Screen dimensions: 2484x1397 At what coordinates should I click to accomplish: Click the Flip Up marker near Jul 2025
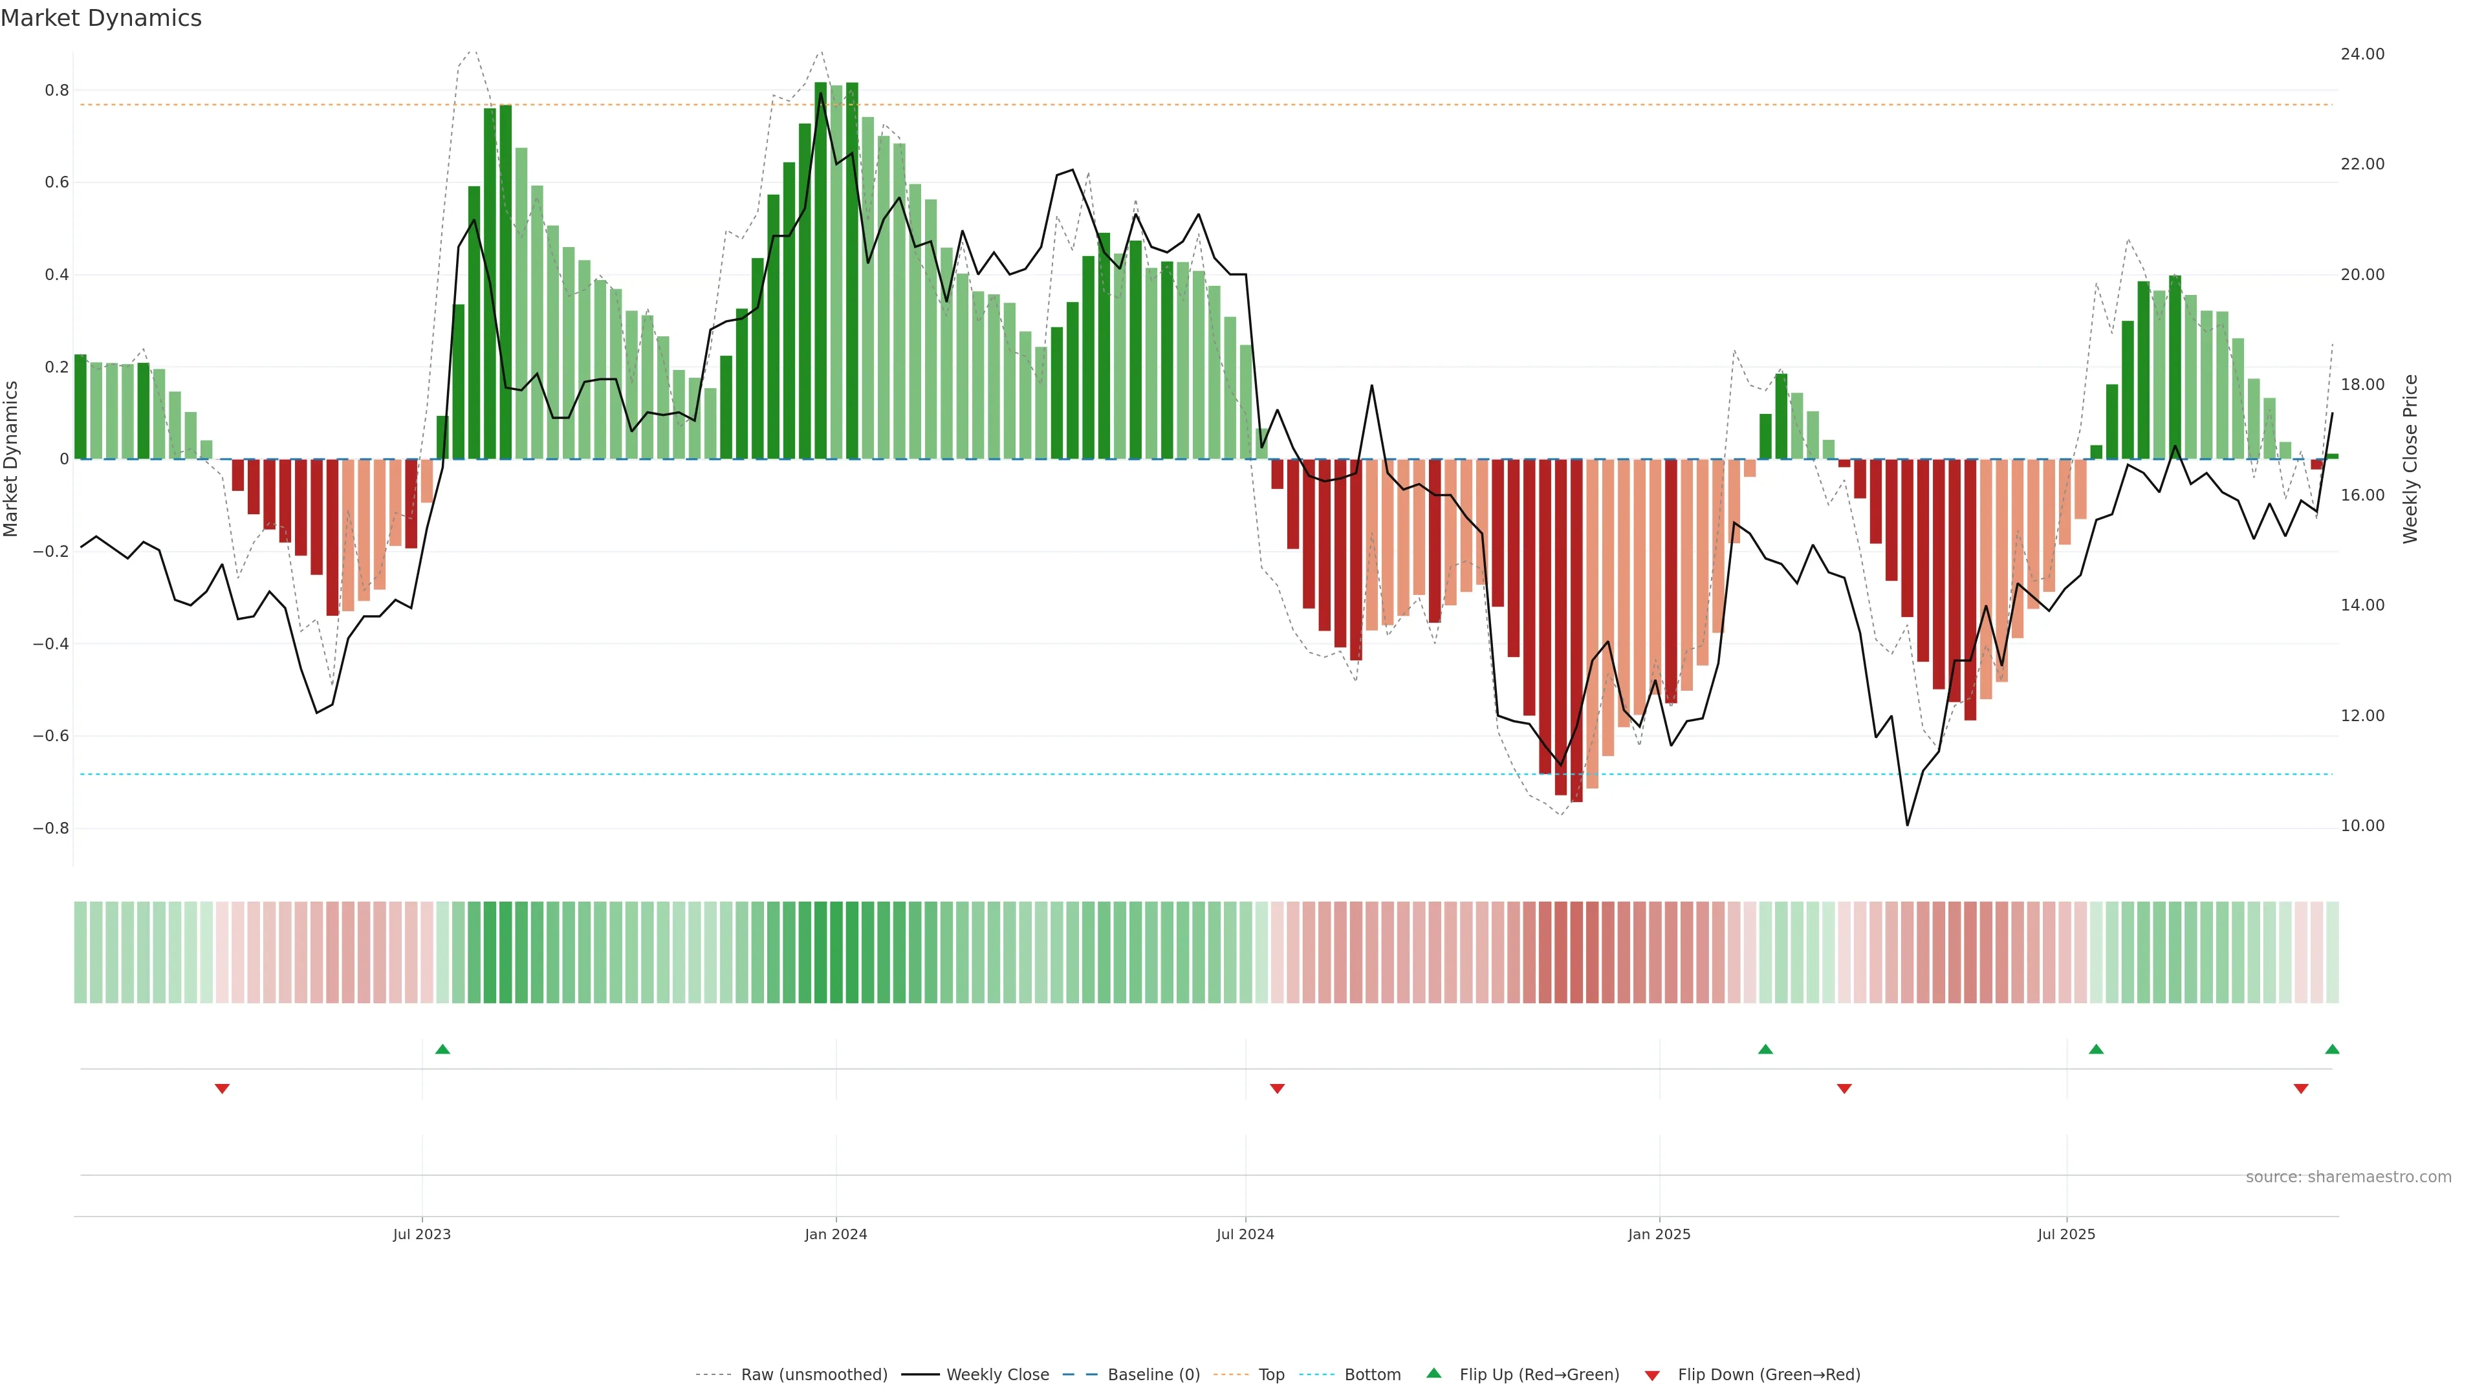point(2097,1049)
